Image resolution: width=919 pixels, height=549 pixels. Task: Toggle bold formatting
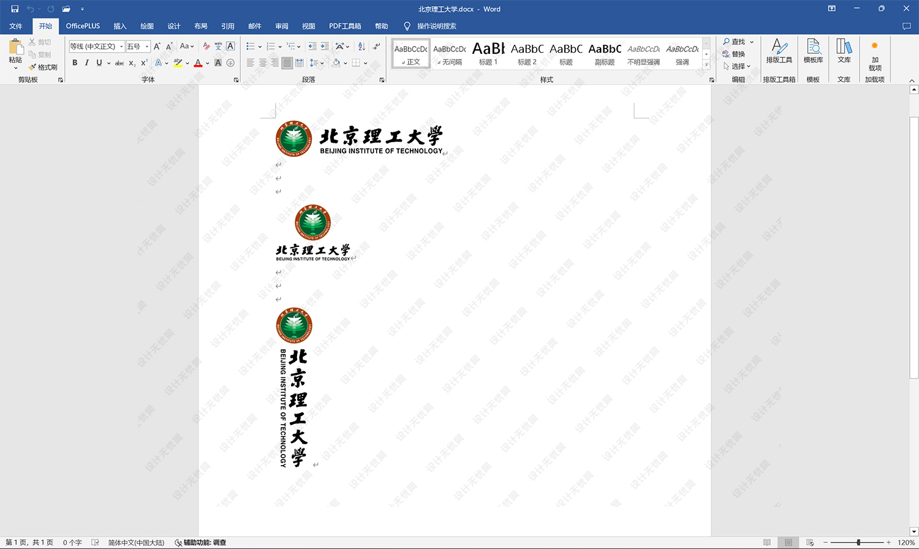pyautogui.click(x=75, y=63)
